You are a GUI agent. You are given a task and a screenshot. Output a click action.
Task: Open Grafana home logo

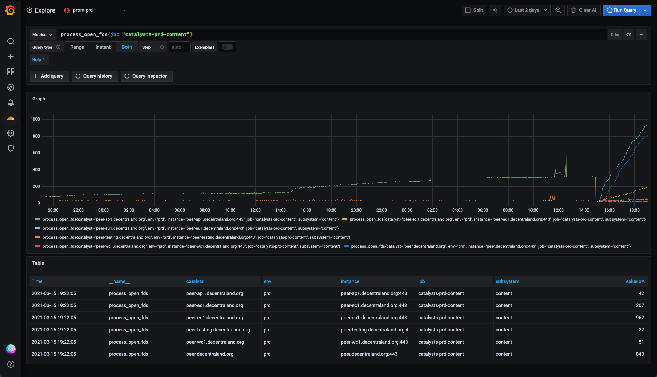pos(10,10)
